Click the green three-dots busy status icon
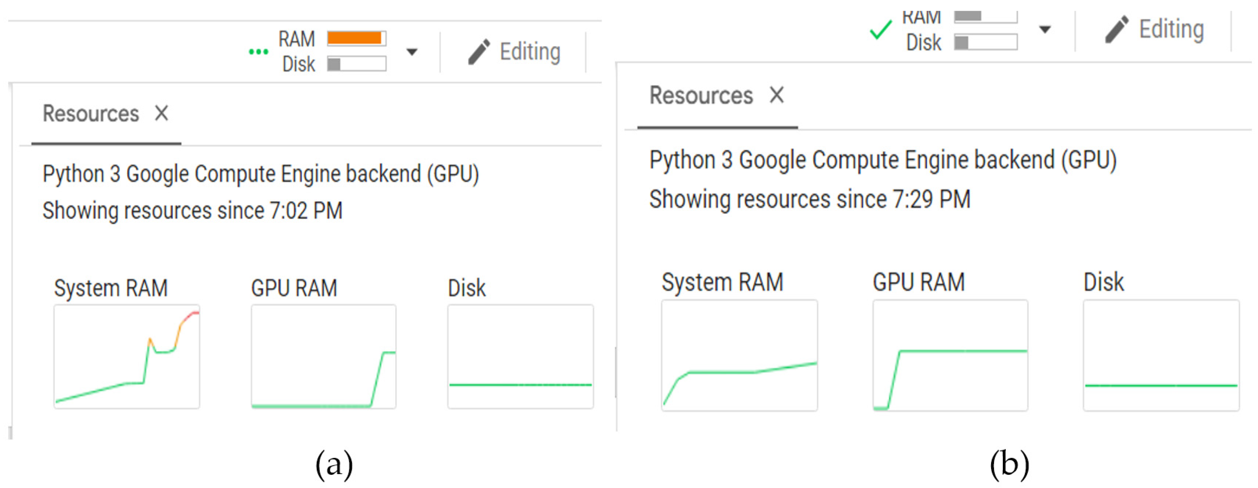1258x488 pixels. pos(258,52)
